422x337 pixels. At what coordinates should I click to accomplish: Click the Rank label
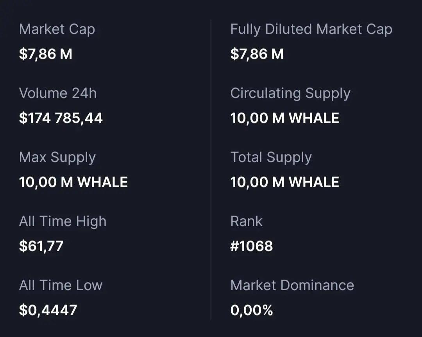pos(246,221)
